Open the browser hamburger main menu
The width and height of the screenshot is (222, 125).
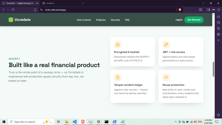219,10
